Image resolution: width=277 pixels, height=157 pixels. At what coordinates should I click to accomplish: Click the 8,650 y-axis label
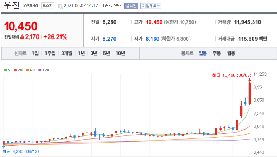point(259,100)
